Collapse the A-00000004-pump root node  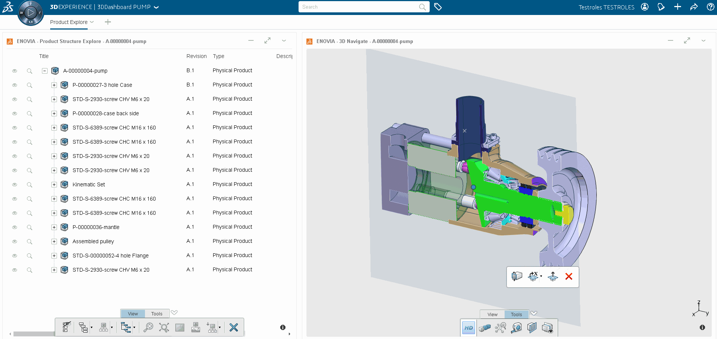pyautogui.click(x=45, y=71)
